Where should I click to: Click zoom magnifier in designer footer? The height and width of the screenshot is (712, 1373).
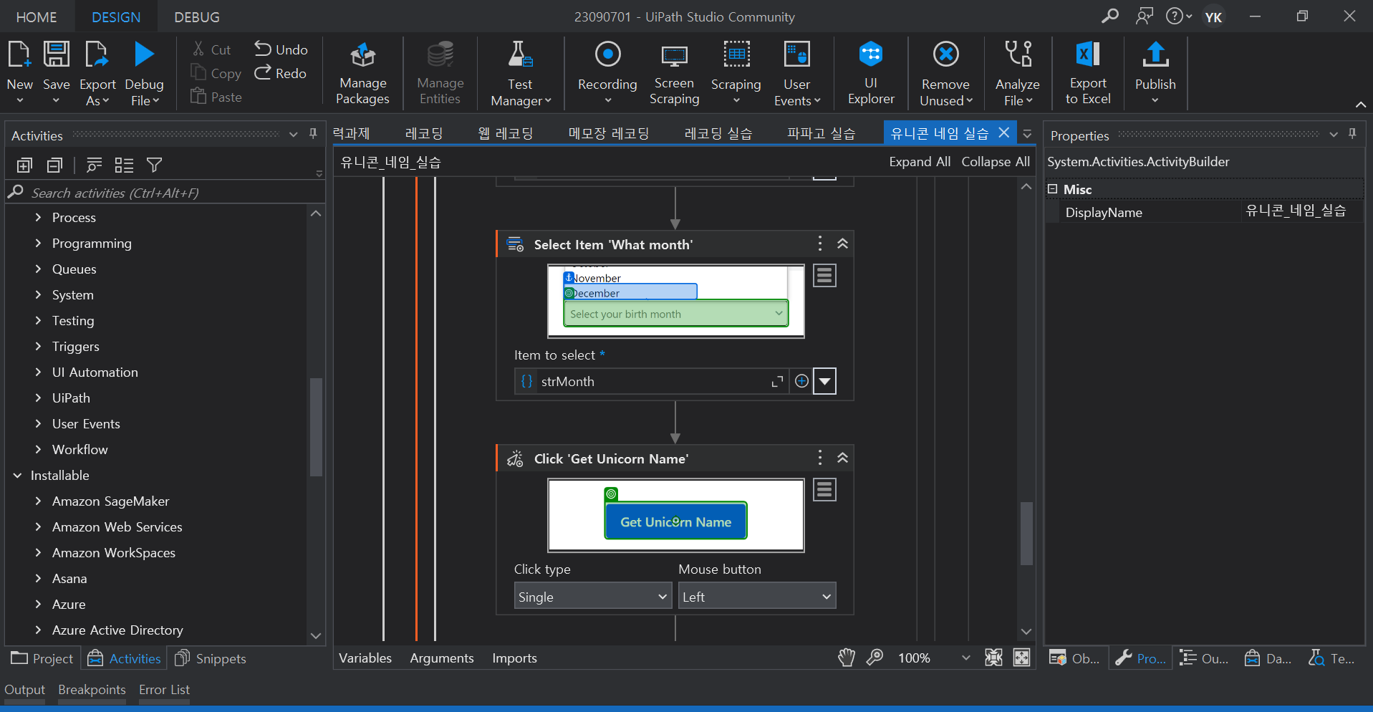tap(875, 658)
